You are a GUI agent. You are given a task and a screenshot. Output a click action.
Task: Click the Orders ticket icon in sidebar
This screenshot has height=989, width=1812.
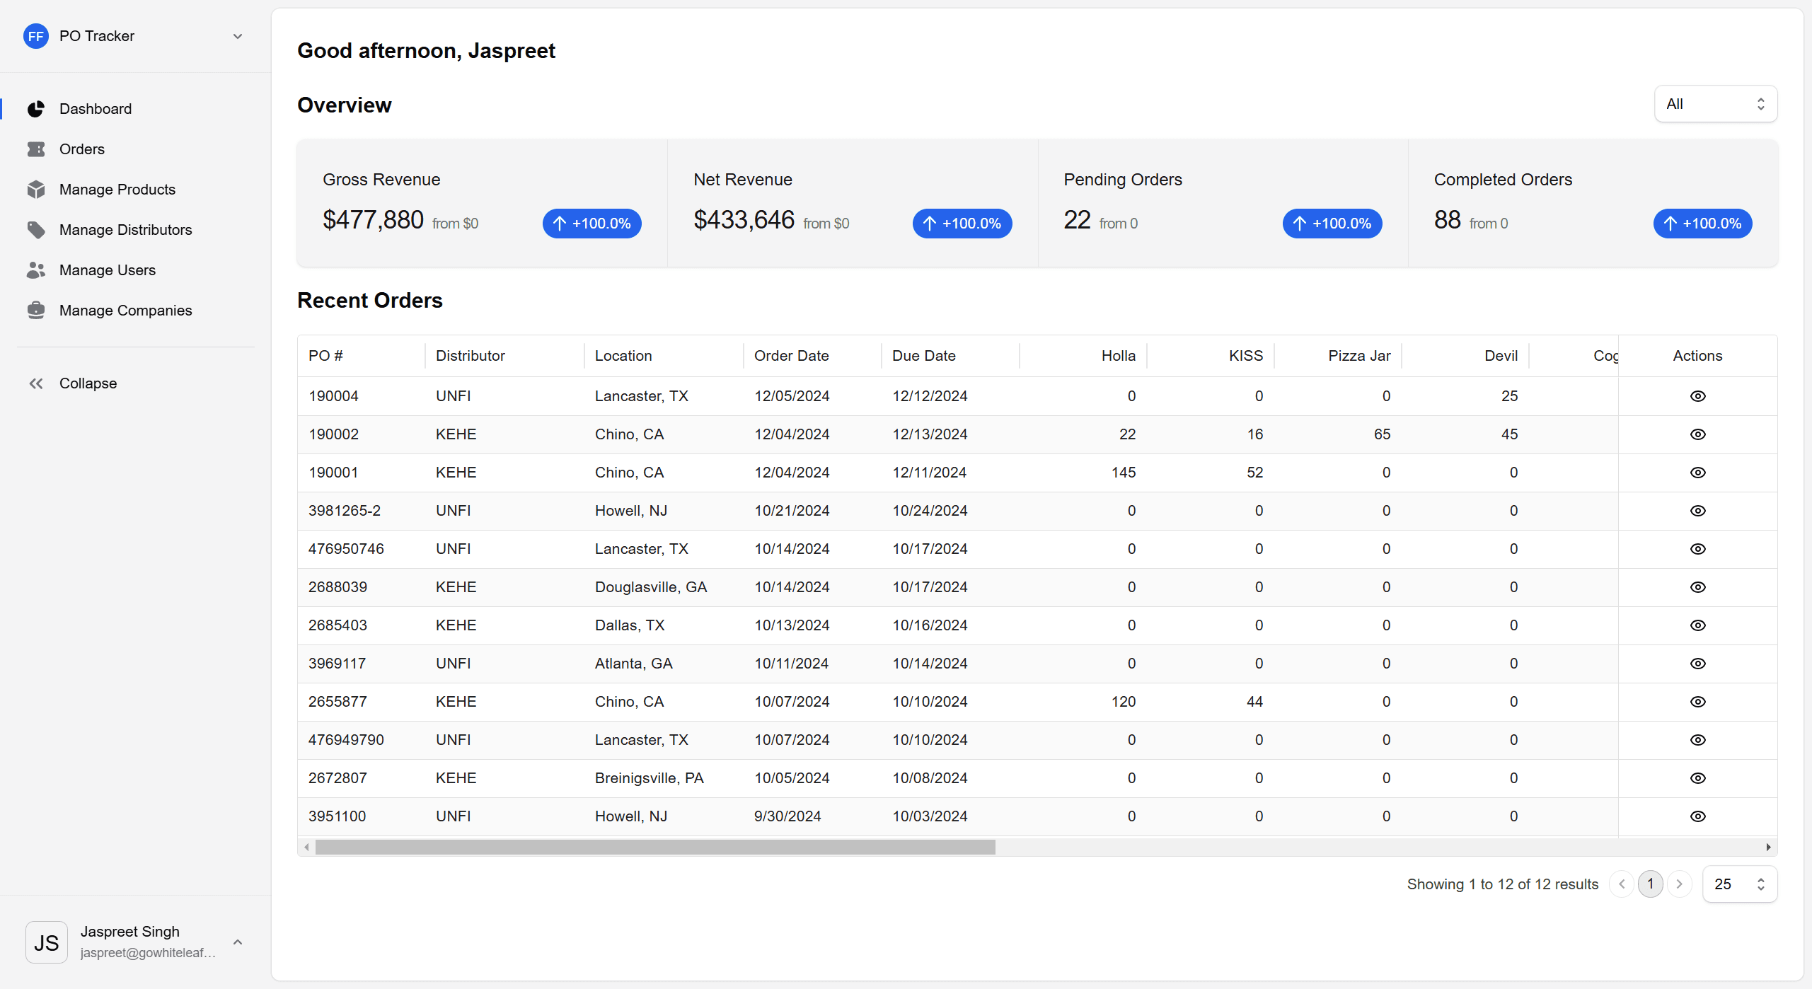point(36,149)
